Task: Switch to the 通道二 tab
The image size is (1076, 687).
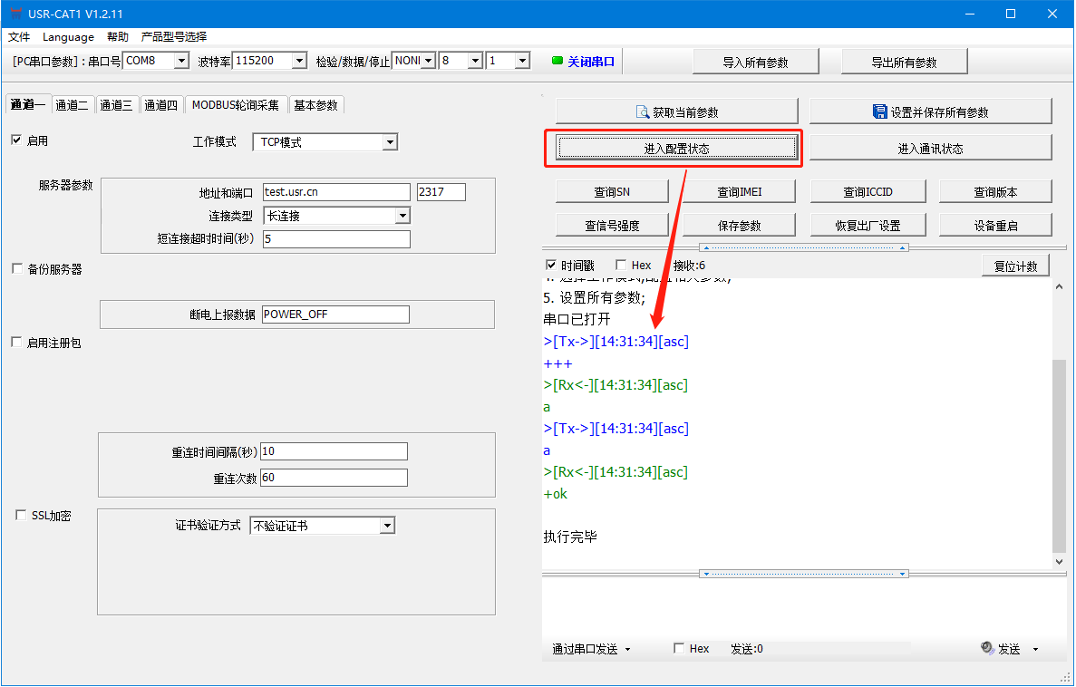Action: (72, 105)
